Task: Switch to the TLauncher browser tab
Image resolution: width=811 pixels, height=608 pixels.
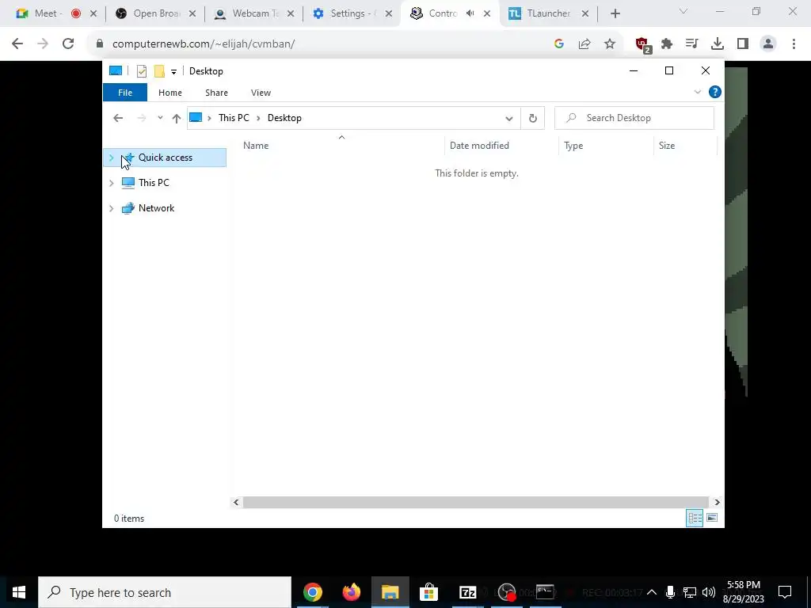Action: pyautogui.click(x=549, y=13)
